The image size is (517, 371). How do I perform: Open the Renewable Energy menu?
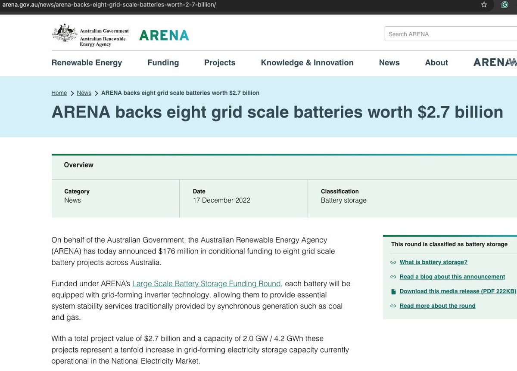coord(87,62)
